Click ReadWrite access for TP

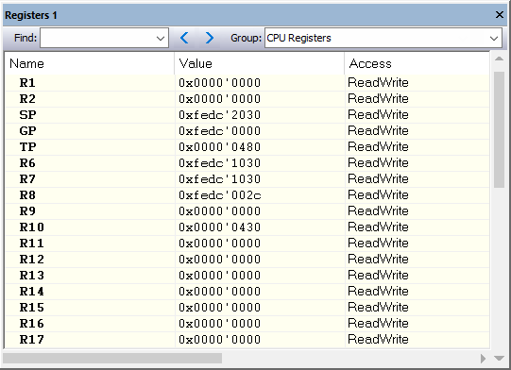coord(378,147)
